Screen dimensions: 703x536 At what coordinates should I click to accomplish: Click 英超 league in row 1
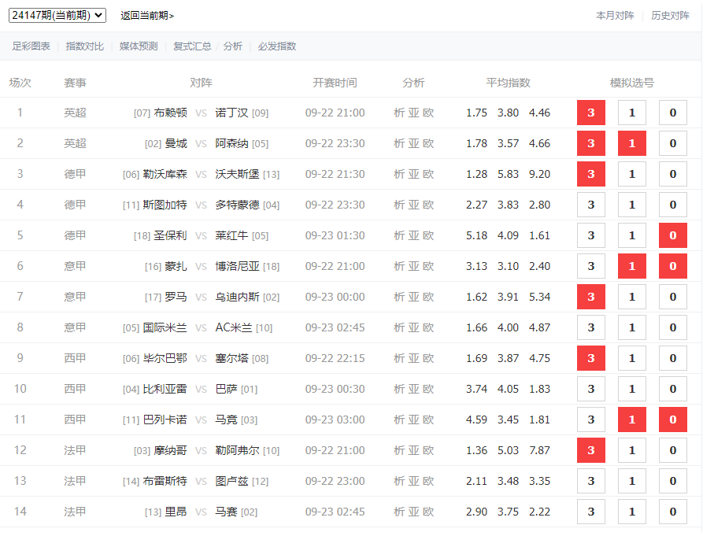pyautogui.click(x=75, y=113)
